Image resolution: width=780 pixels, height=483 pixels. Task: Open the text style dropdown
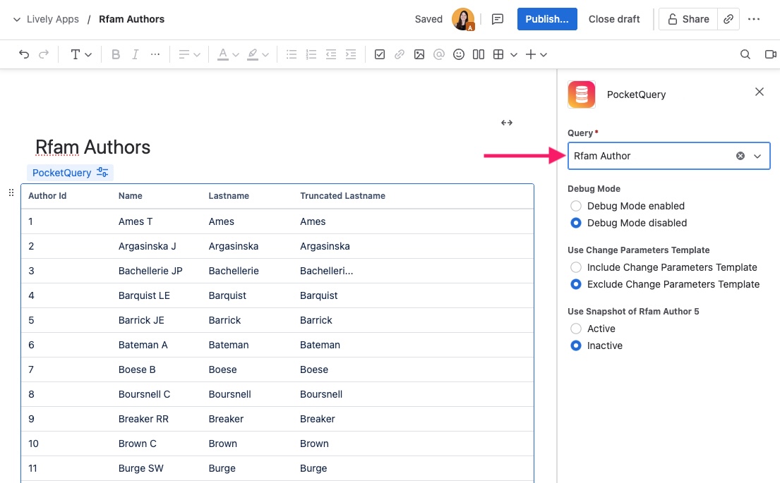(80, 55)
